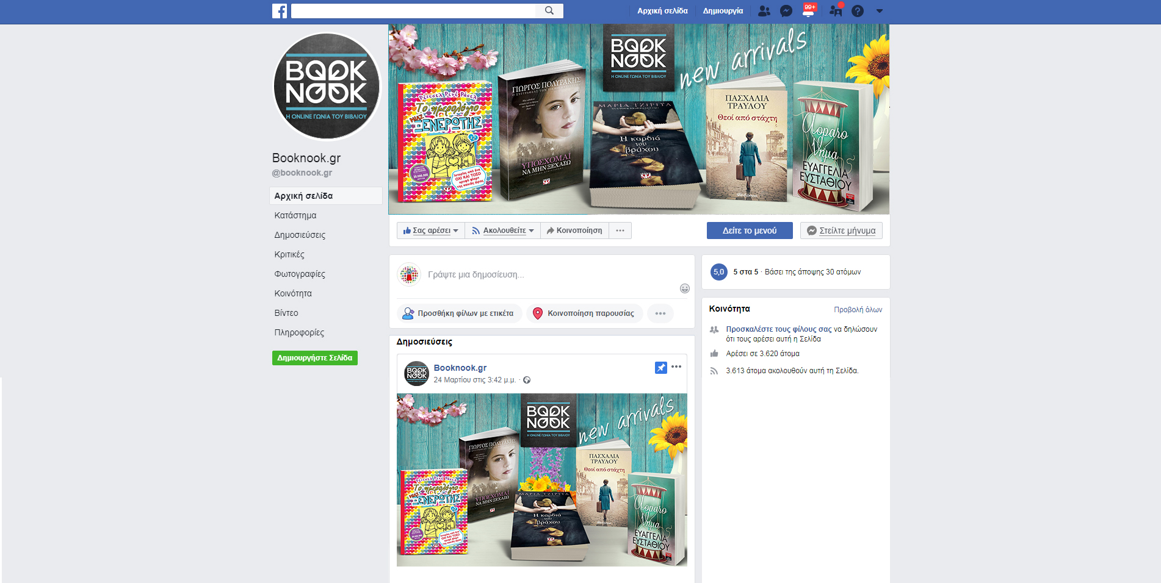
Task: Open more page options ellipsis beside Κοινοποίηση
Action: 620,231
